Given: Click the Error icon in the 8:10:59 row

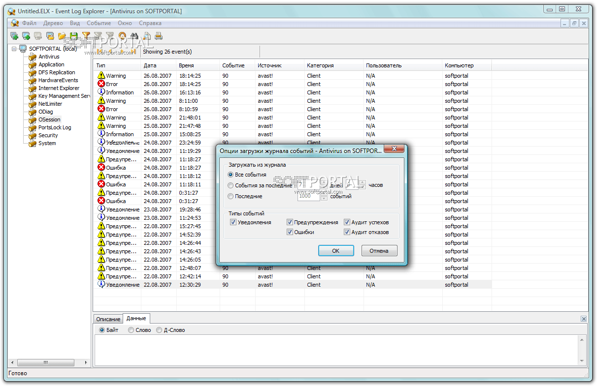Looking at the screenshot, I should [101, 109].
